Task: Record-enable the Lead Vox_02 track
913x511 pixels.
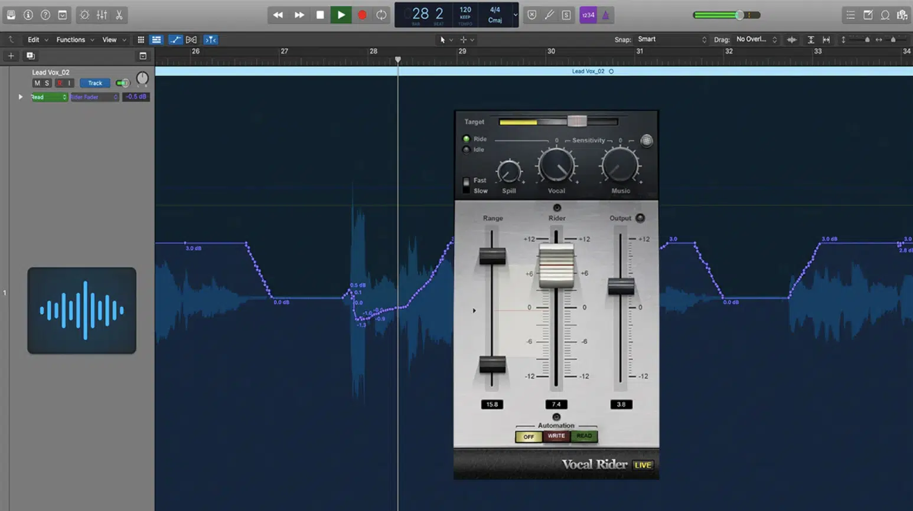Action: click(59, 83)
